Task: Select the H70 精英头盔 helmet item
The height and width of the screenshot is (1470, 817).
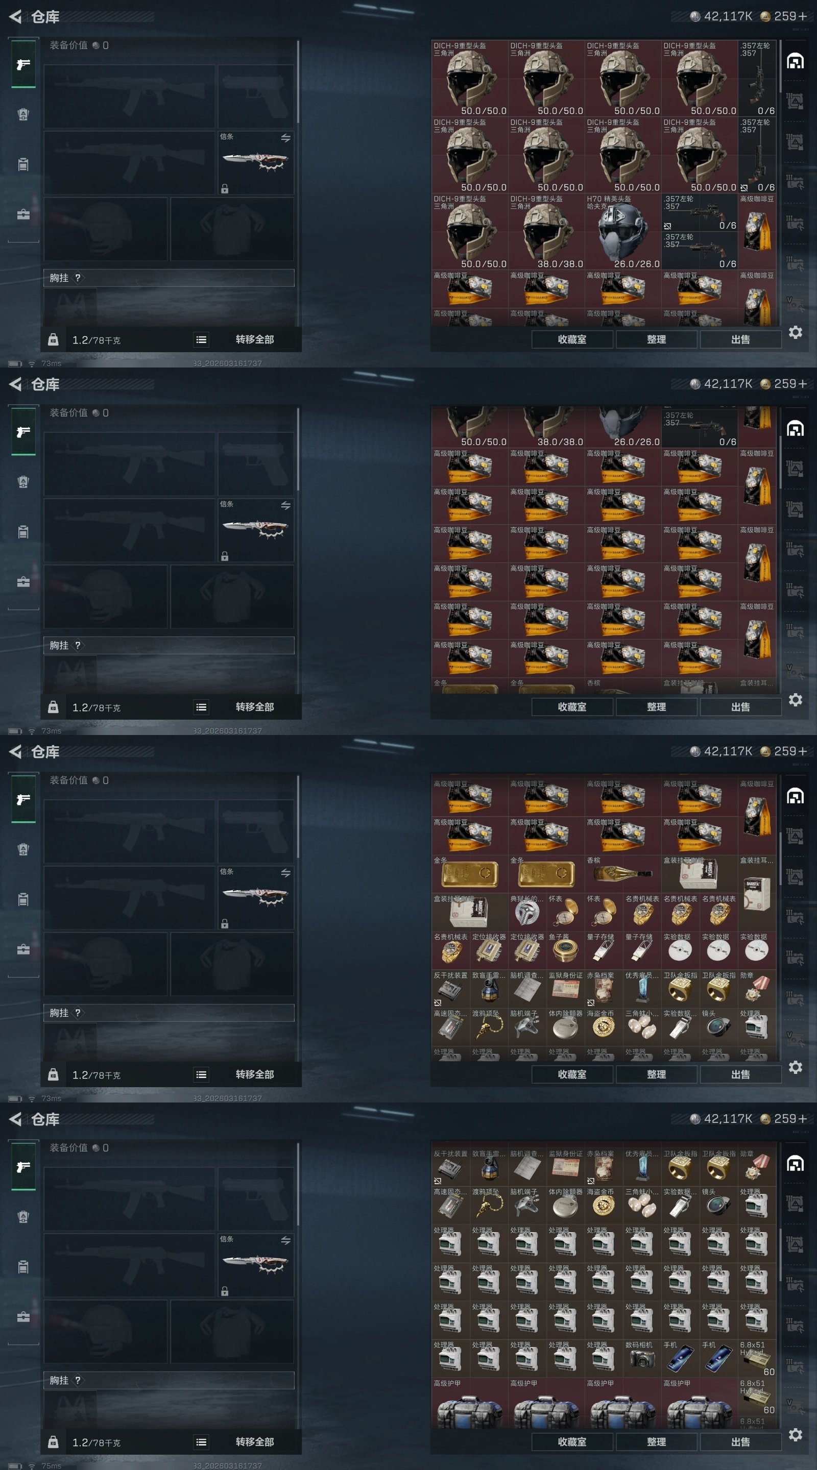Action: [x=623, y=232]
